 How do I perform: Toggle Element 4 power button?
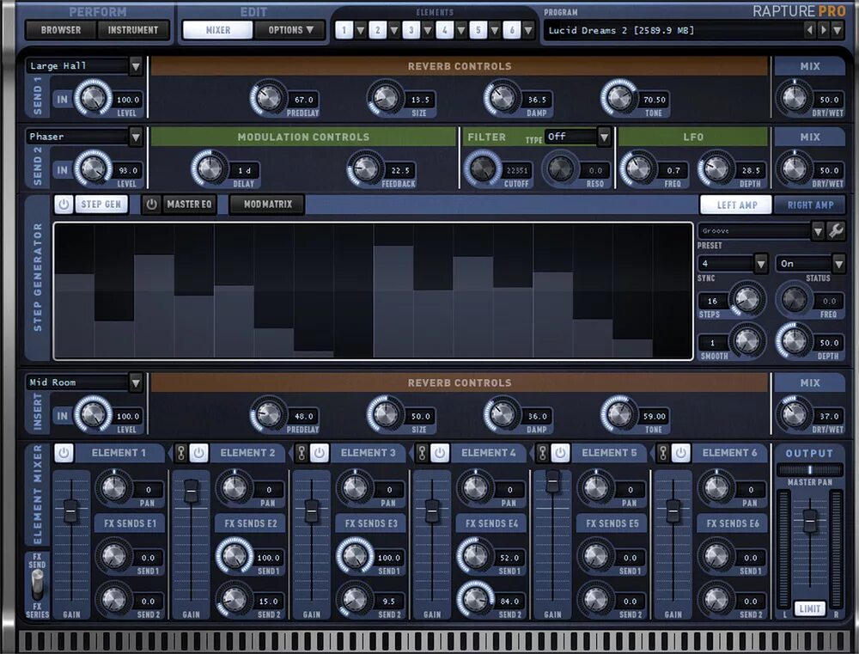pos(439,454)
